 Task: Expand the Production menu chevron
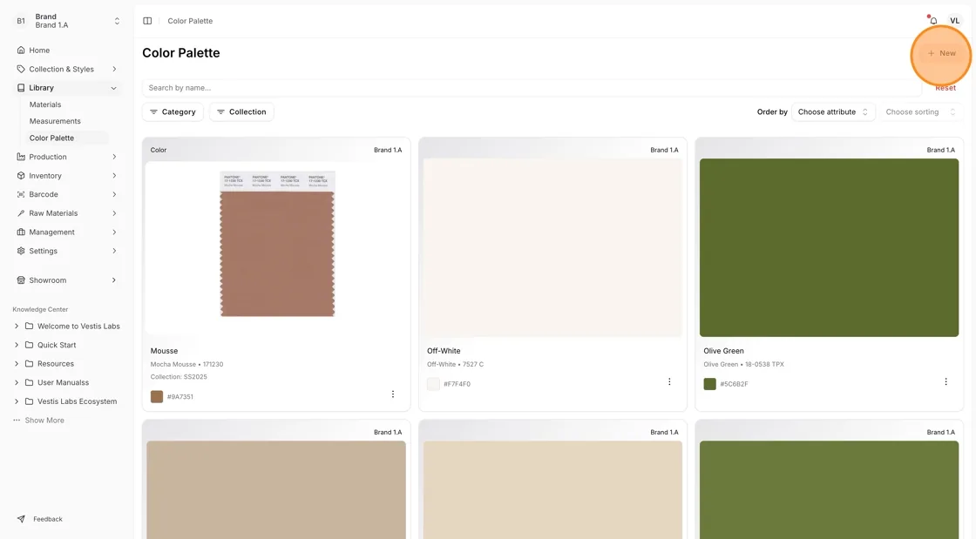[x=114, y=157]
